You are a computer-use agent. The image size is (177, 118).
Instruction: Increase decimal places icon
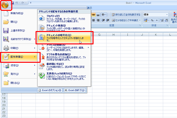click(162, 20)
